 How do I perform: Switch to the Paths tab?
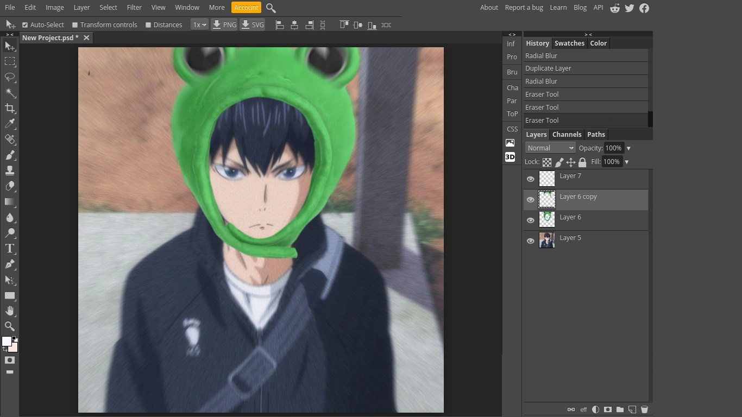pos(596,135)
